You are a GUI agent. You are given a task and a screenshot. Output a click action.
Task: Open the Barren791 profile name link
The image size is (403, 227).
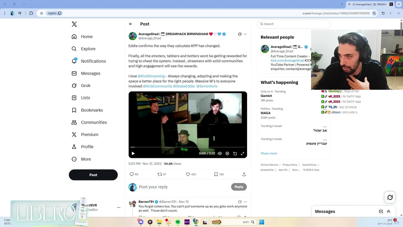click(146, 202)
